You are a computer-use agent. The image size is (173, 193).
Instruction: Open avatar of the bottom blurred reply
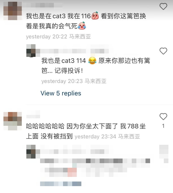click(31, 152)
